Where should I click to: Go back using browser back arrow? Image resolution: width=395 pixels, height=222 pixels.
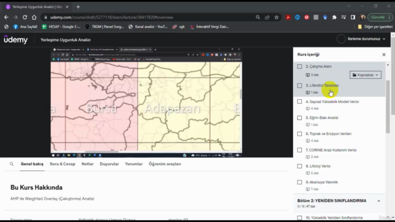click(6, 17)
